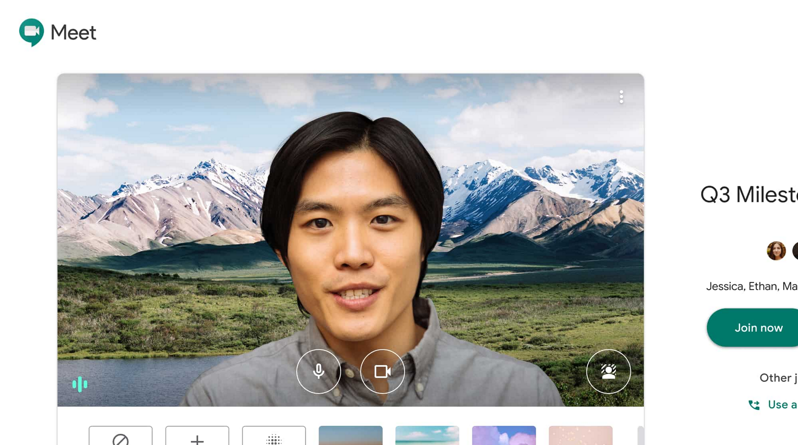
Task: Toggle the microphone on/off
Action: (x=318, y=371)
